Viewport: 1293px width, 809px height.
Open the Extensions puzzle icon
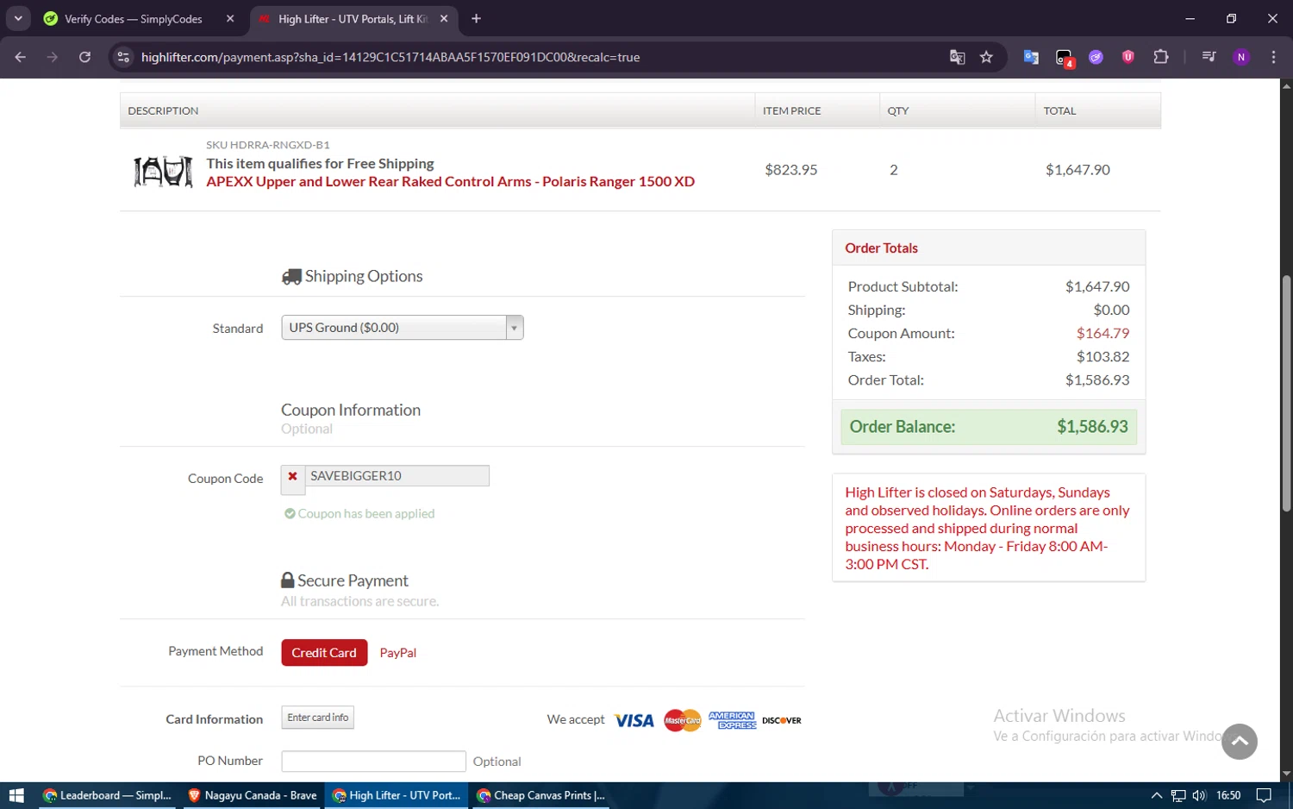[x=1161, y=57]
